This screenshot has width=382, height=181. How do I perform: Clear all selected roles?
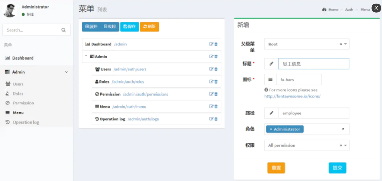[343, 129]
